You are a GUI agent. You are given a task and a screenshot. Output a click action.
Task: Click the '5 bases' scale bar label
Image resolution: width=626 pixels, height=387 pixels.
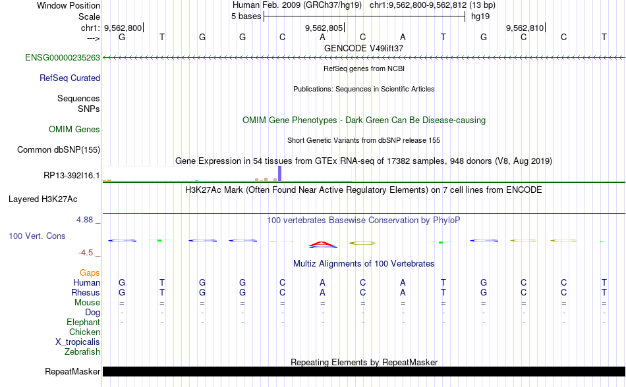coord(246,16)
